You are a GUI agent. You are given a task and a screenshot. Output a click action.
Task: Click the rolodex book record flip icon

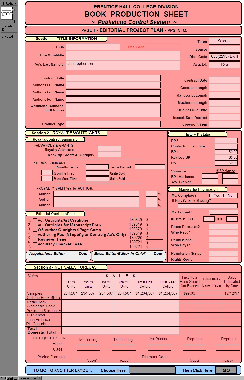pyautogui.click(x=7, y=13)
